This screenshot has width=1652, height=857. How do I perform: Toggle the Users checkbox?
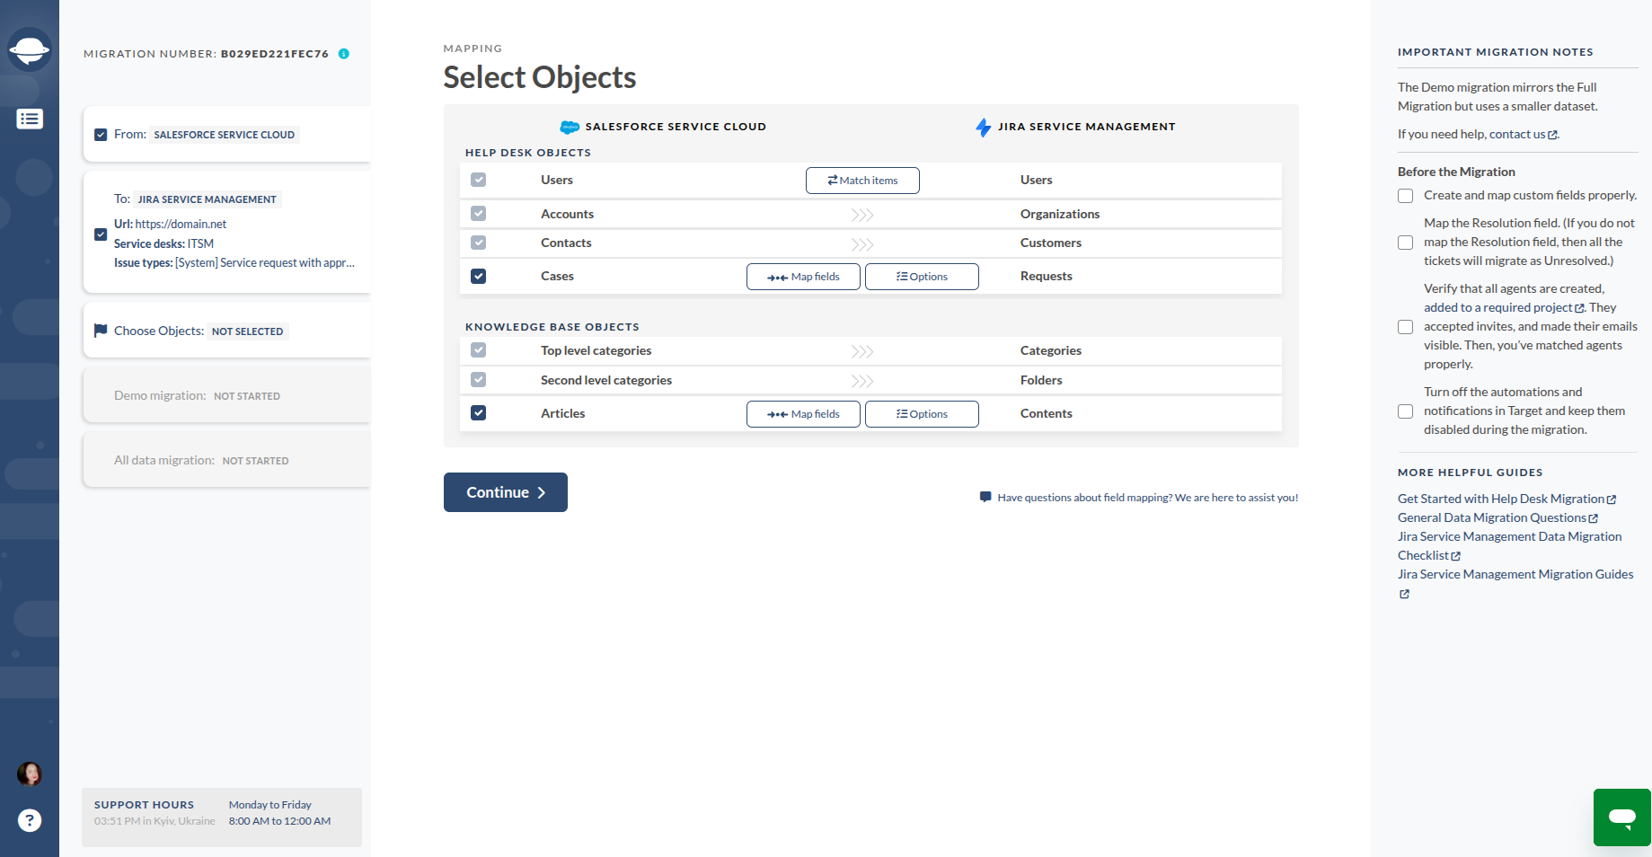pos(479,180)
